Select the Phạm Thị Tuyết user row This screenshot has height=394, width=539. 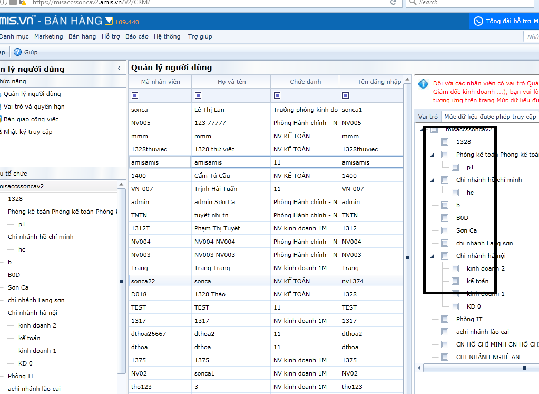(266, 228)
